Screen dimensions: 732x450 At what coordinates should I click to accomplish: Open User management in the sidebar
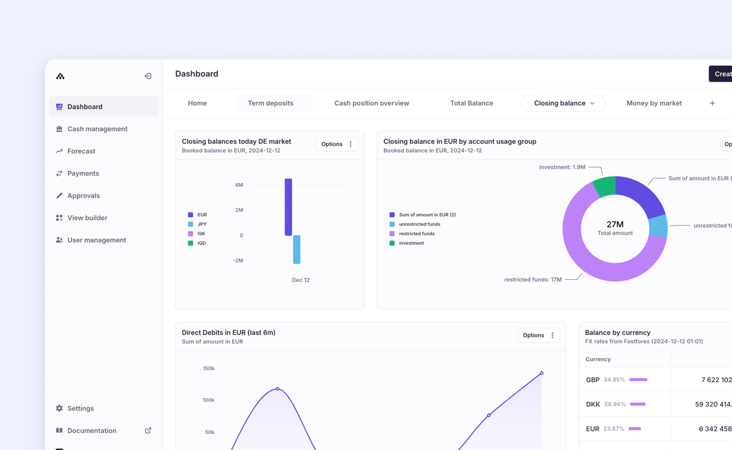coord(104,240)
